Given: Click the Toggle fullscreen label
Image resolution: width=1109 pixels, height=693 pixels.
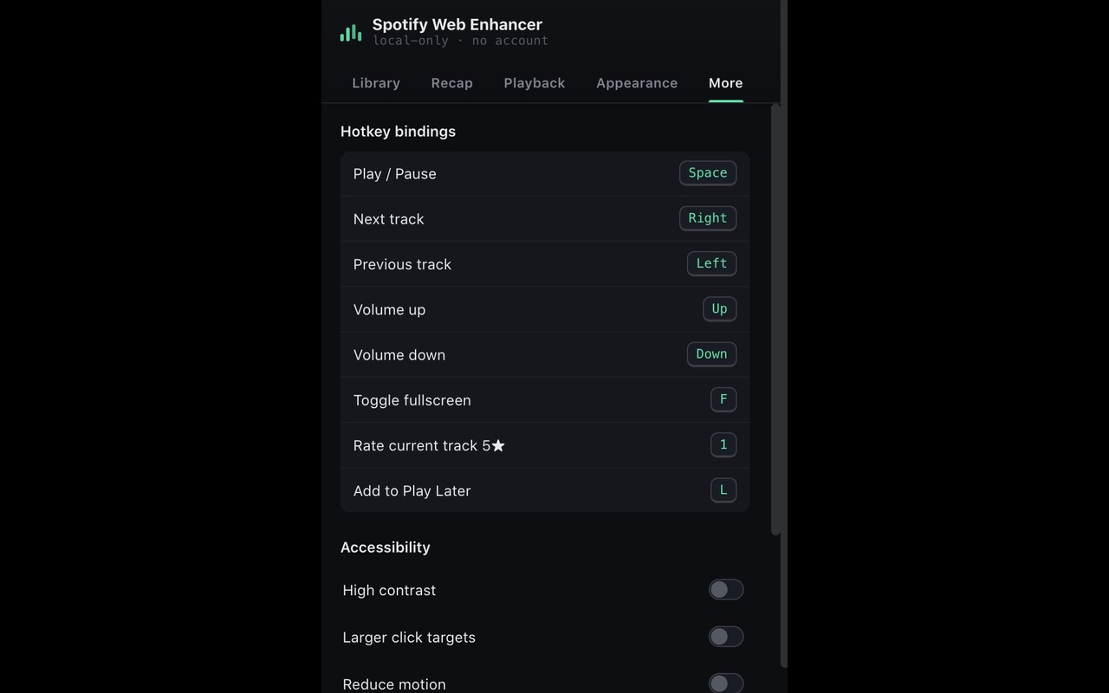Looking at the screenshot, I should (x=412, y=400).
